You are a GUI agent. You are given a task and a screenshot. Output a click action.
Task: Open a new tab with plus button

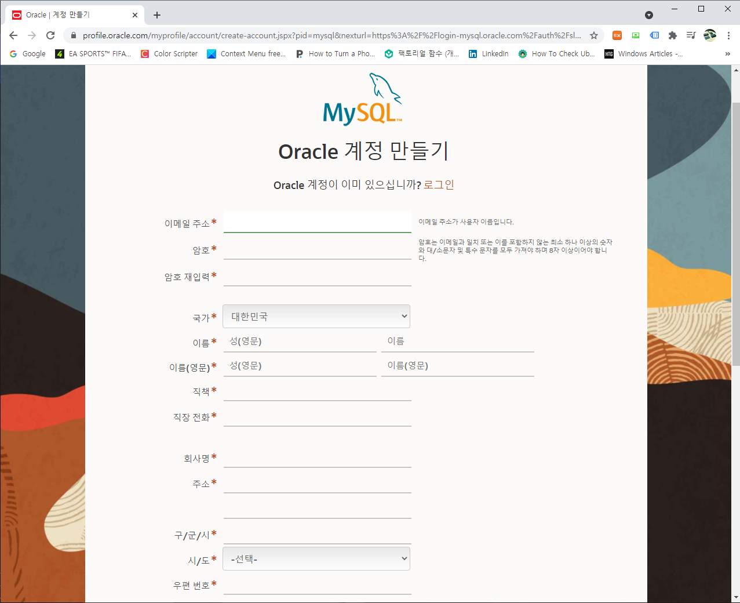[157, 15]
